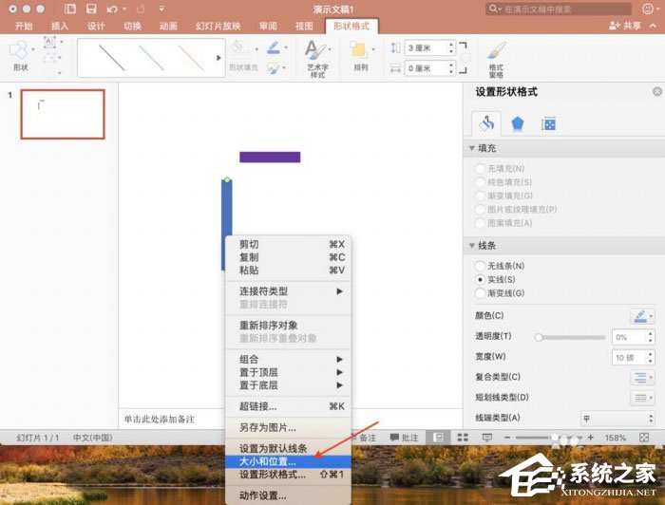
Task: Adjust the height stepper arrows
Action: [451, 47]
